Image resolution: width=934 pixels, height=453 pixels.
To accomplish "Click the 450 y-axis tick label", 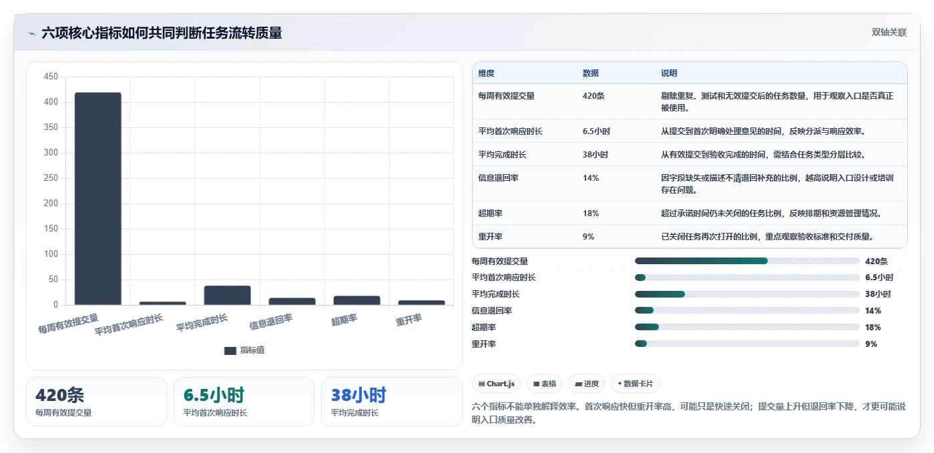I will [x=50, y=77].
